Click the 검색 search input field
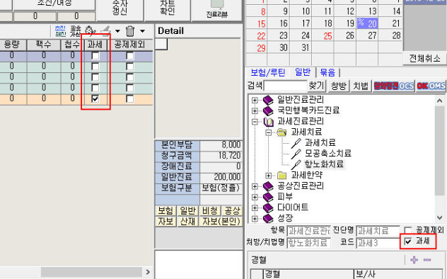 pyautogui.click(x=285, y=86)
